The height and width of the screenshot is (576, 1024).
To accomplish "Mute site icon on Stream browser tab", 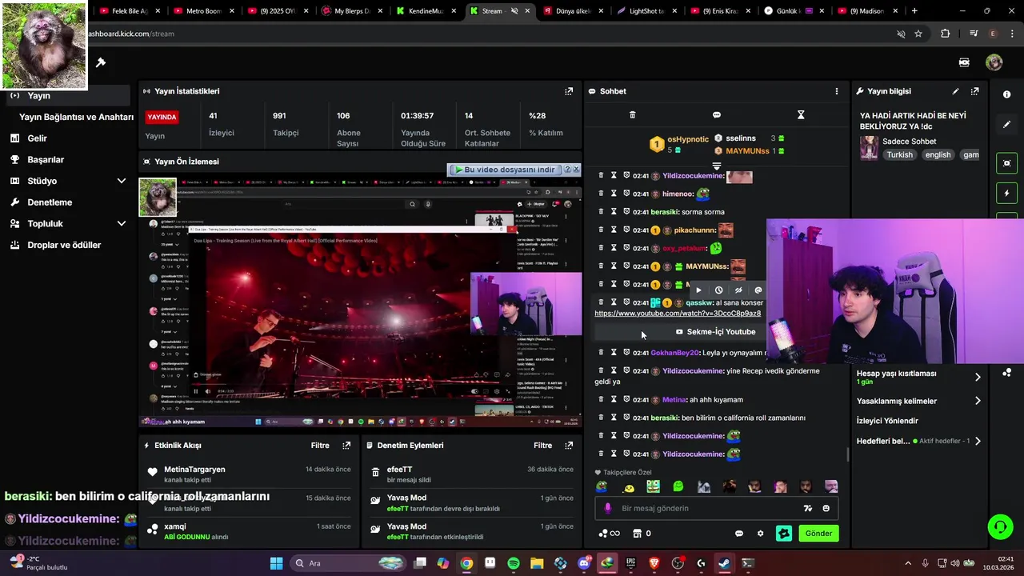I will point(514,11).
